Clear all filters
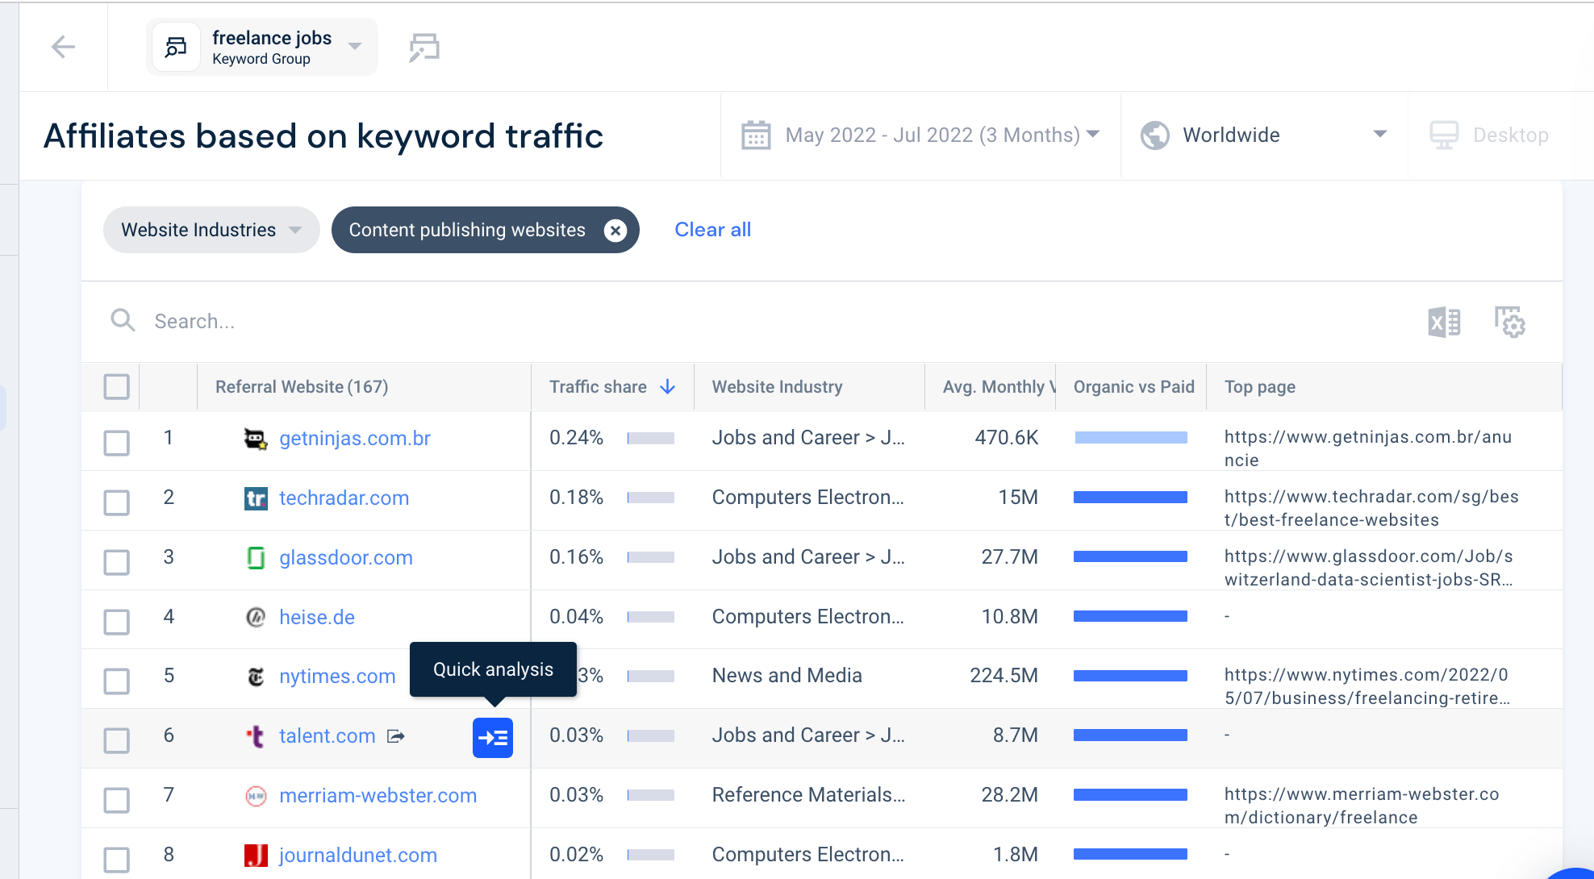 tap(712, 230)
